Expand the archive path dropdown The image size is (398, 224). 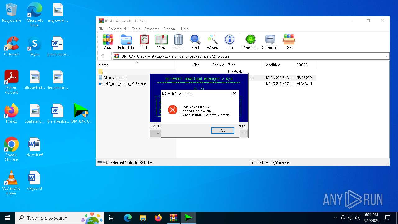point(386,56)
